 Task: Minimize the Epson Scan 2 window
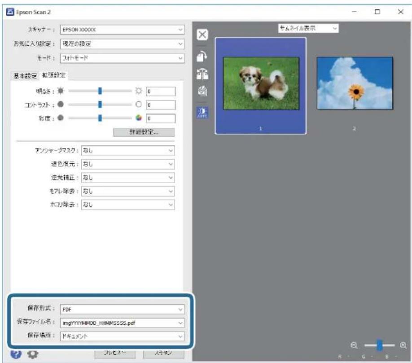point(355,12)
